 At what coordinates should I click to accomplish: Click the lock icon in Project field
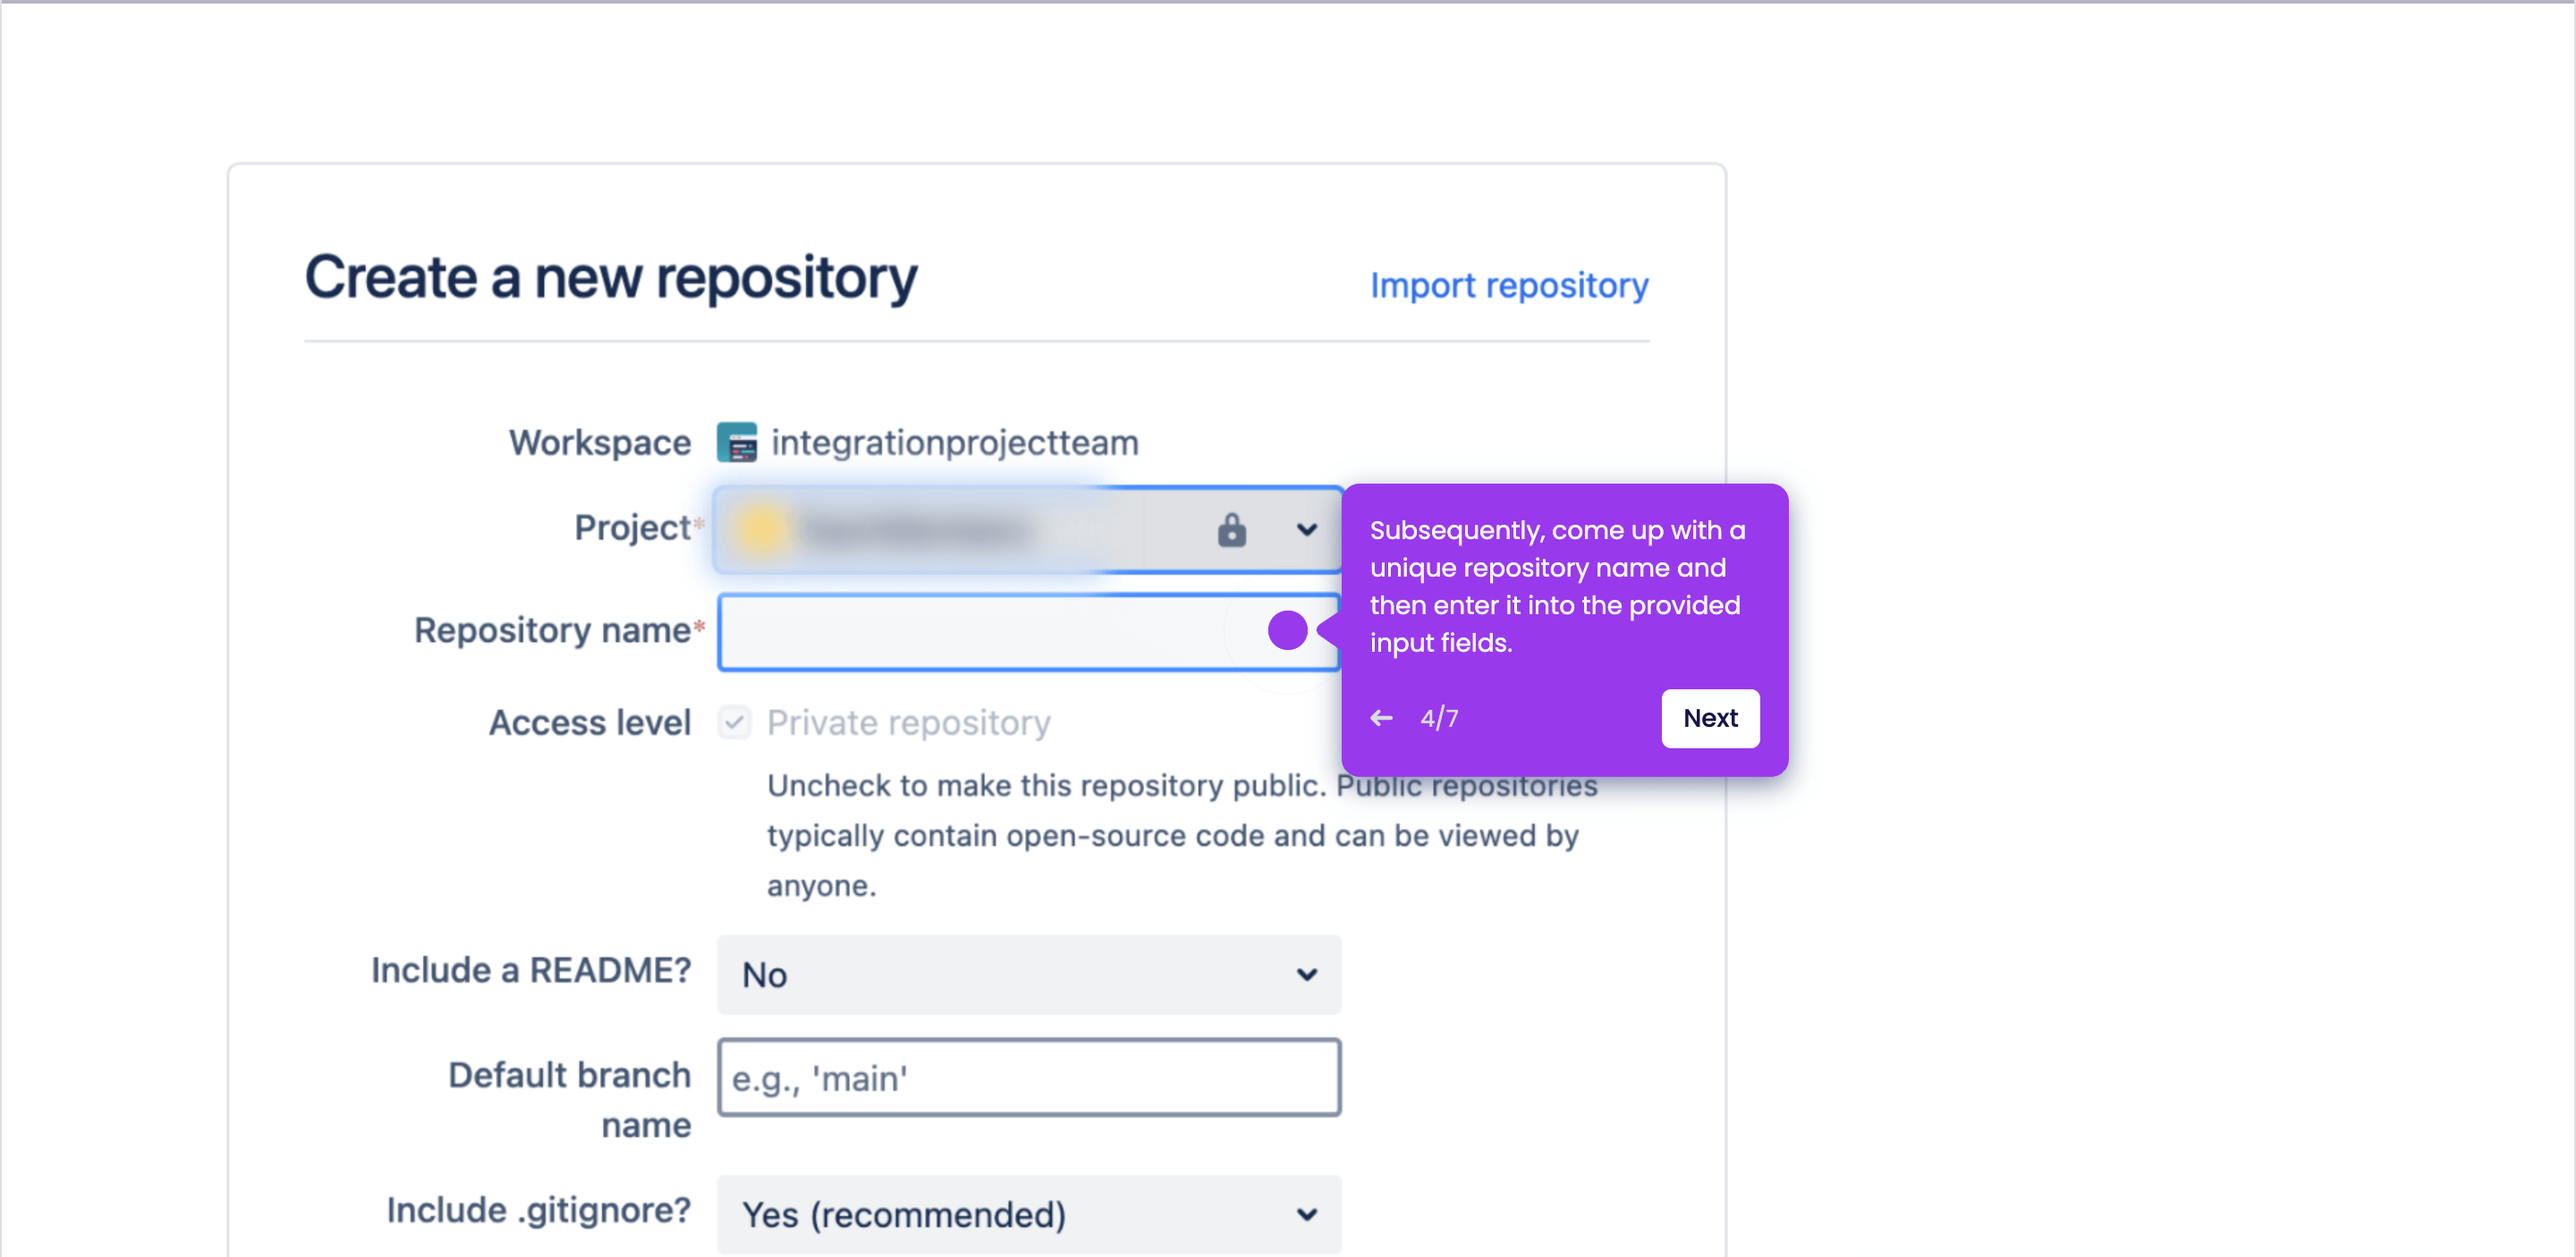[1231, 529]
